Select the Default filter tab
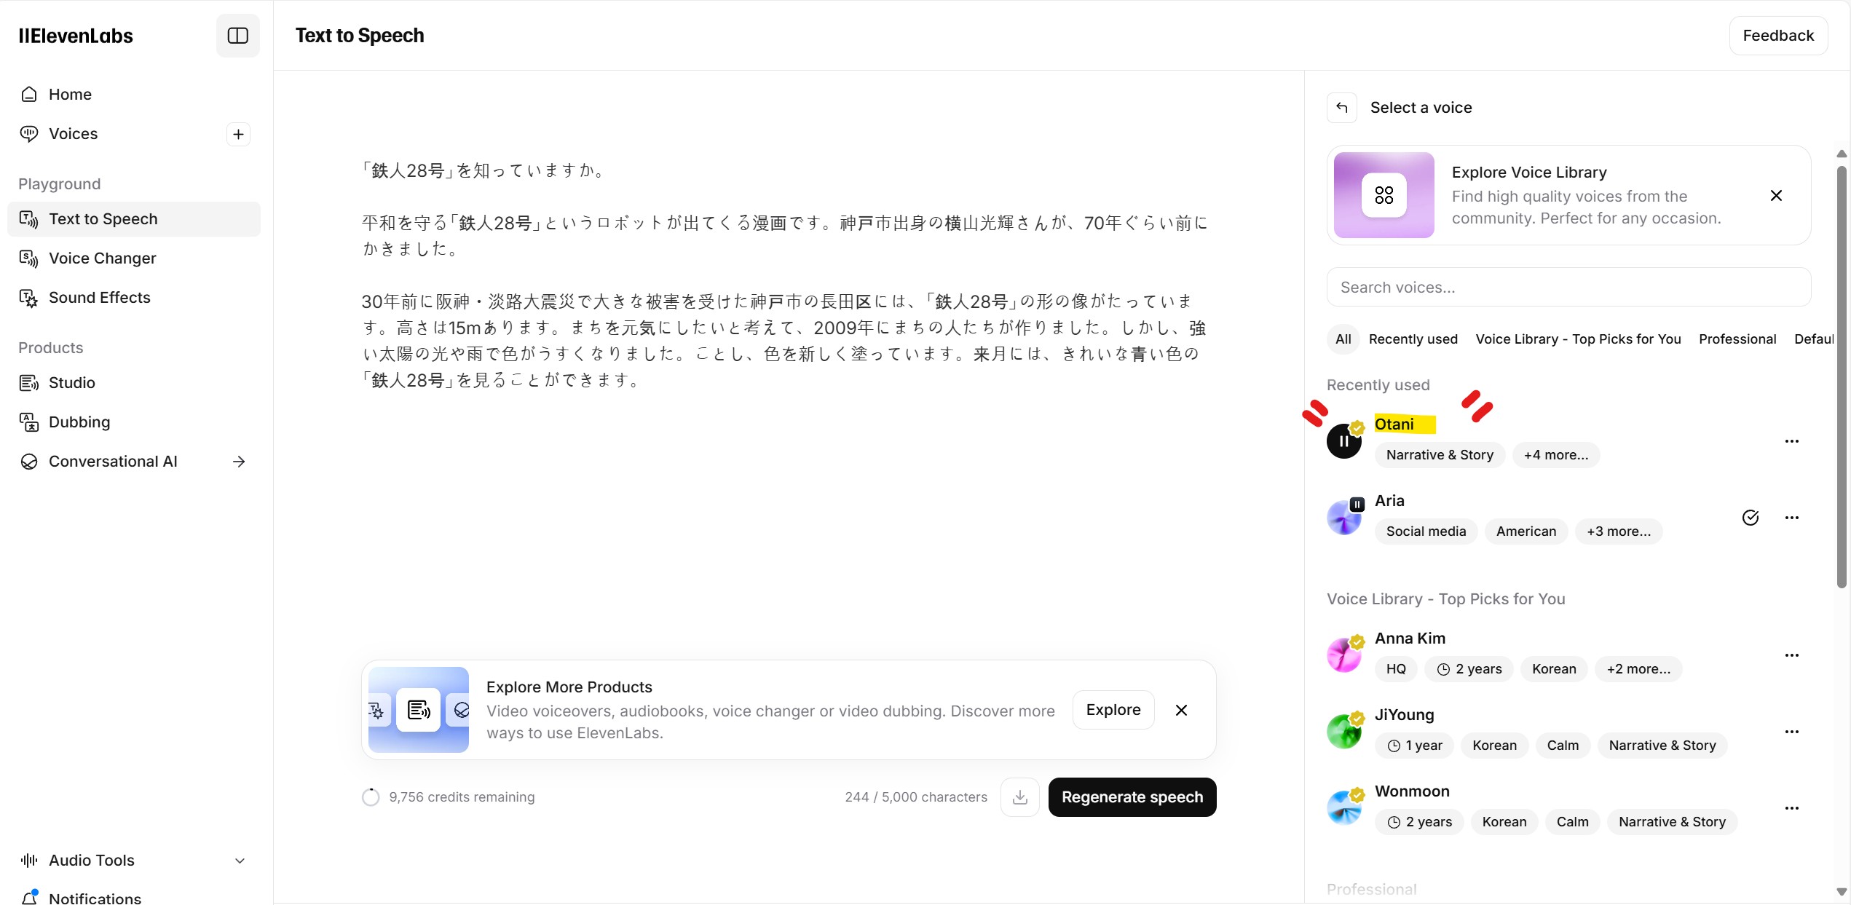 click(x=1814, y=339)
